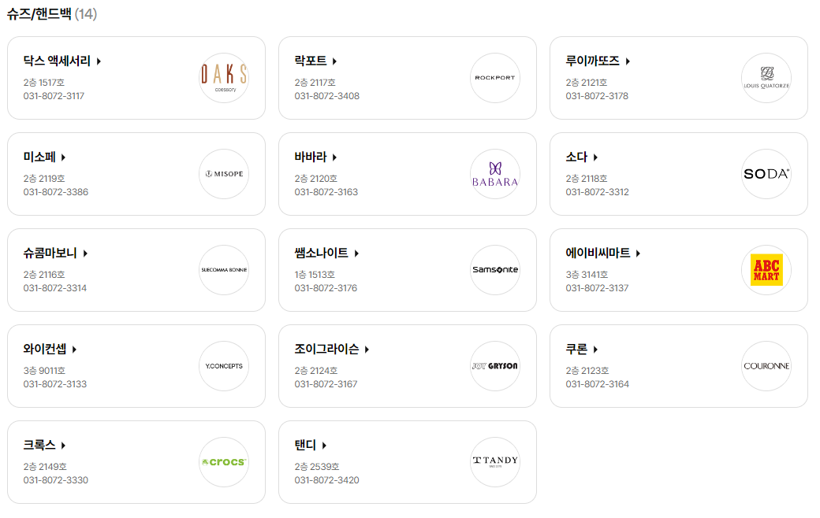Click the Tandy brand logo

(x=494, y=462)
